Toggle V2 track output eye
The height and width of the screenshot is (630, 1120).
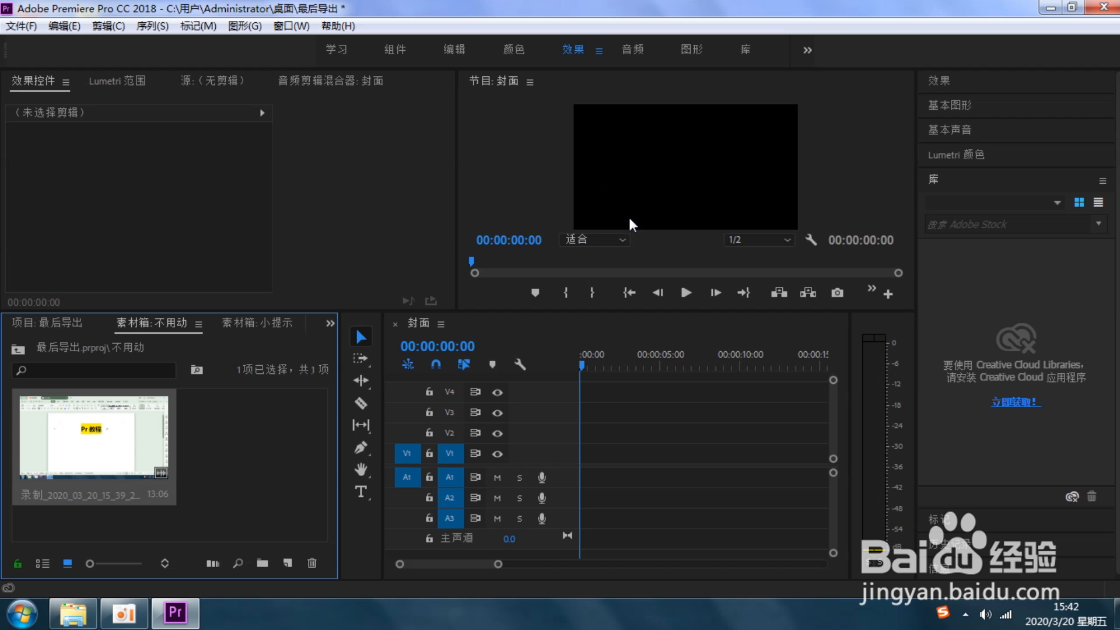tap(497, 433)
